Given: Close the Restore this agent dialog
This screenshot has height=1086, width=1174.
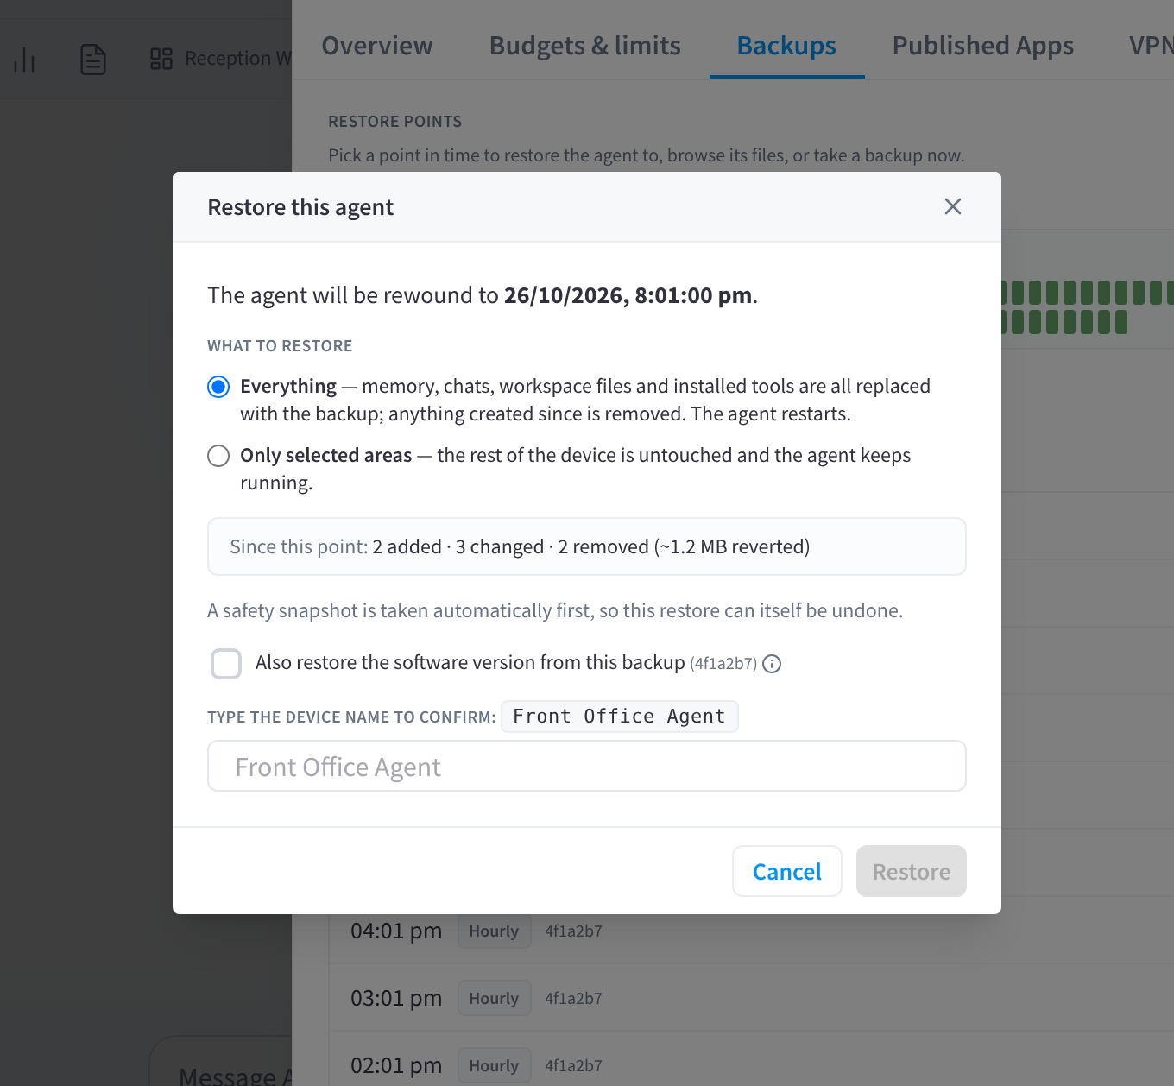Looking at the screenshot, I should coord(952,206).
